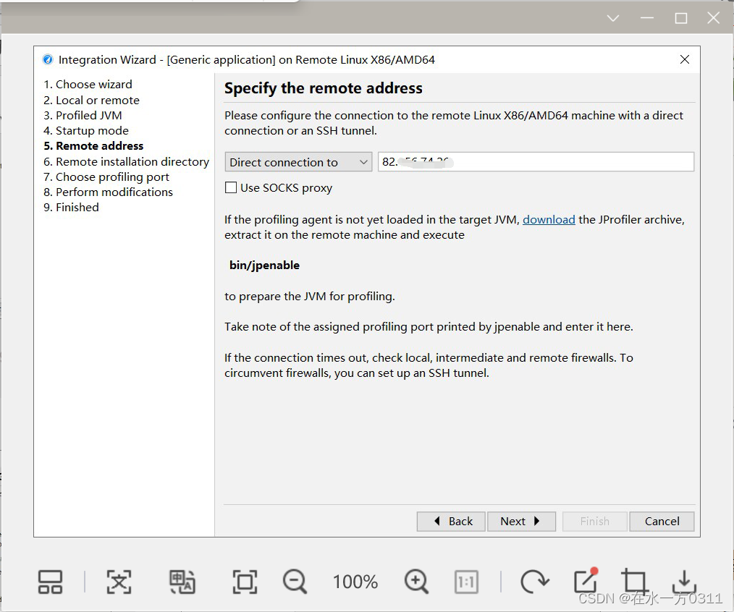Click the remote address input field
This screenshot has width=734, height=612.
[536, 162]
